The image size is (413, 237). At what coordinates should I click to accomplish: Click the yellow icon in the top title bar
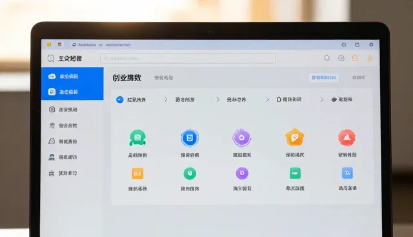49,44
